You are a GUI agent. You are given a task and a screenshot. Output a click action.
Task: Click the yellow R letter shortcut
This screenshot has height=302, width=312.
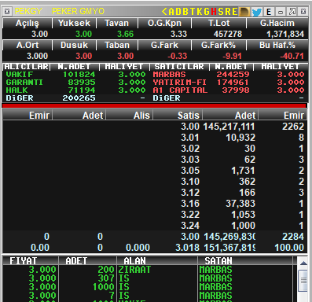(x=228, y=12)
